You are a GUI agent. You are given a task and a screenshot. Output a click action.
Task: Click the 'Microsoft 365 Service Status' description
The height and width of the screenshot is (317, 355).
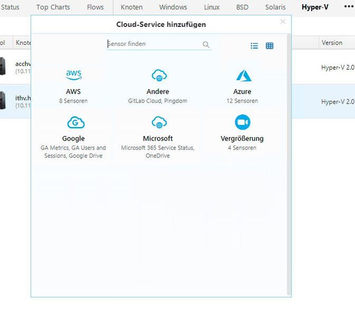pyautogui.click(x=158, y=152)
